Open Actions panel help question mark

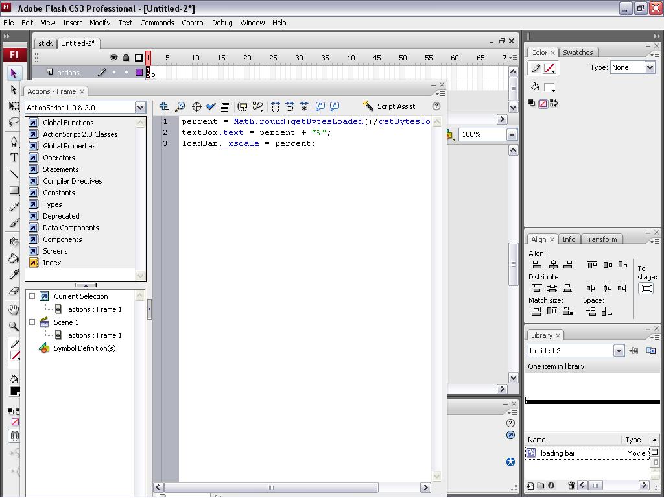tap(436, 106)
